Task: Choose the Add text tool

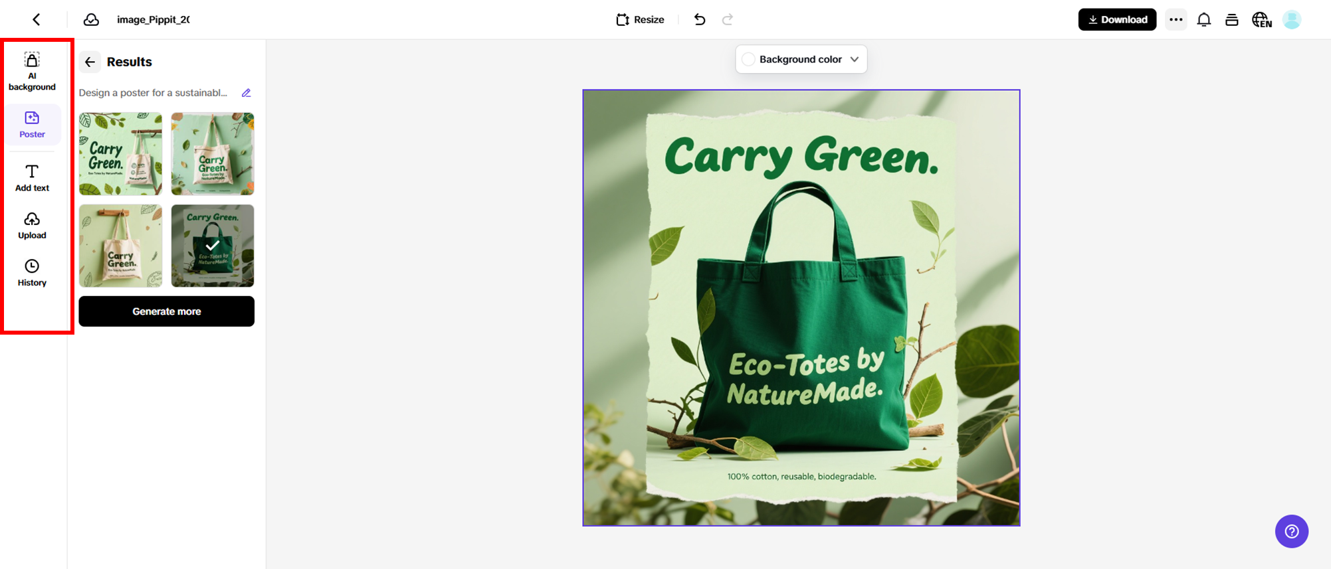Action: click(32, 179)
